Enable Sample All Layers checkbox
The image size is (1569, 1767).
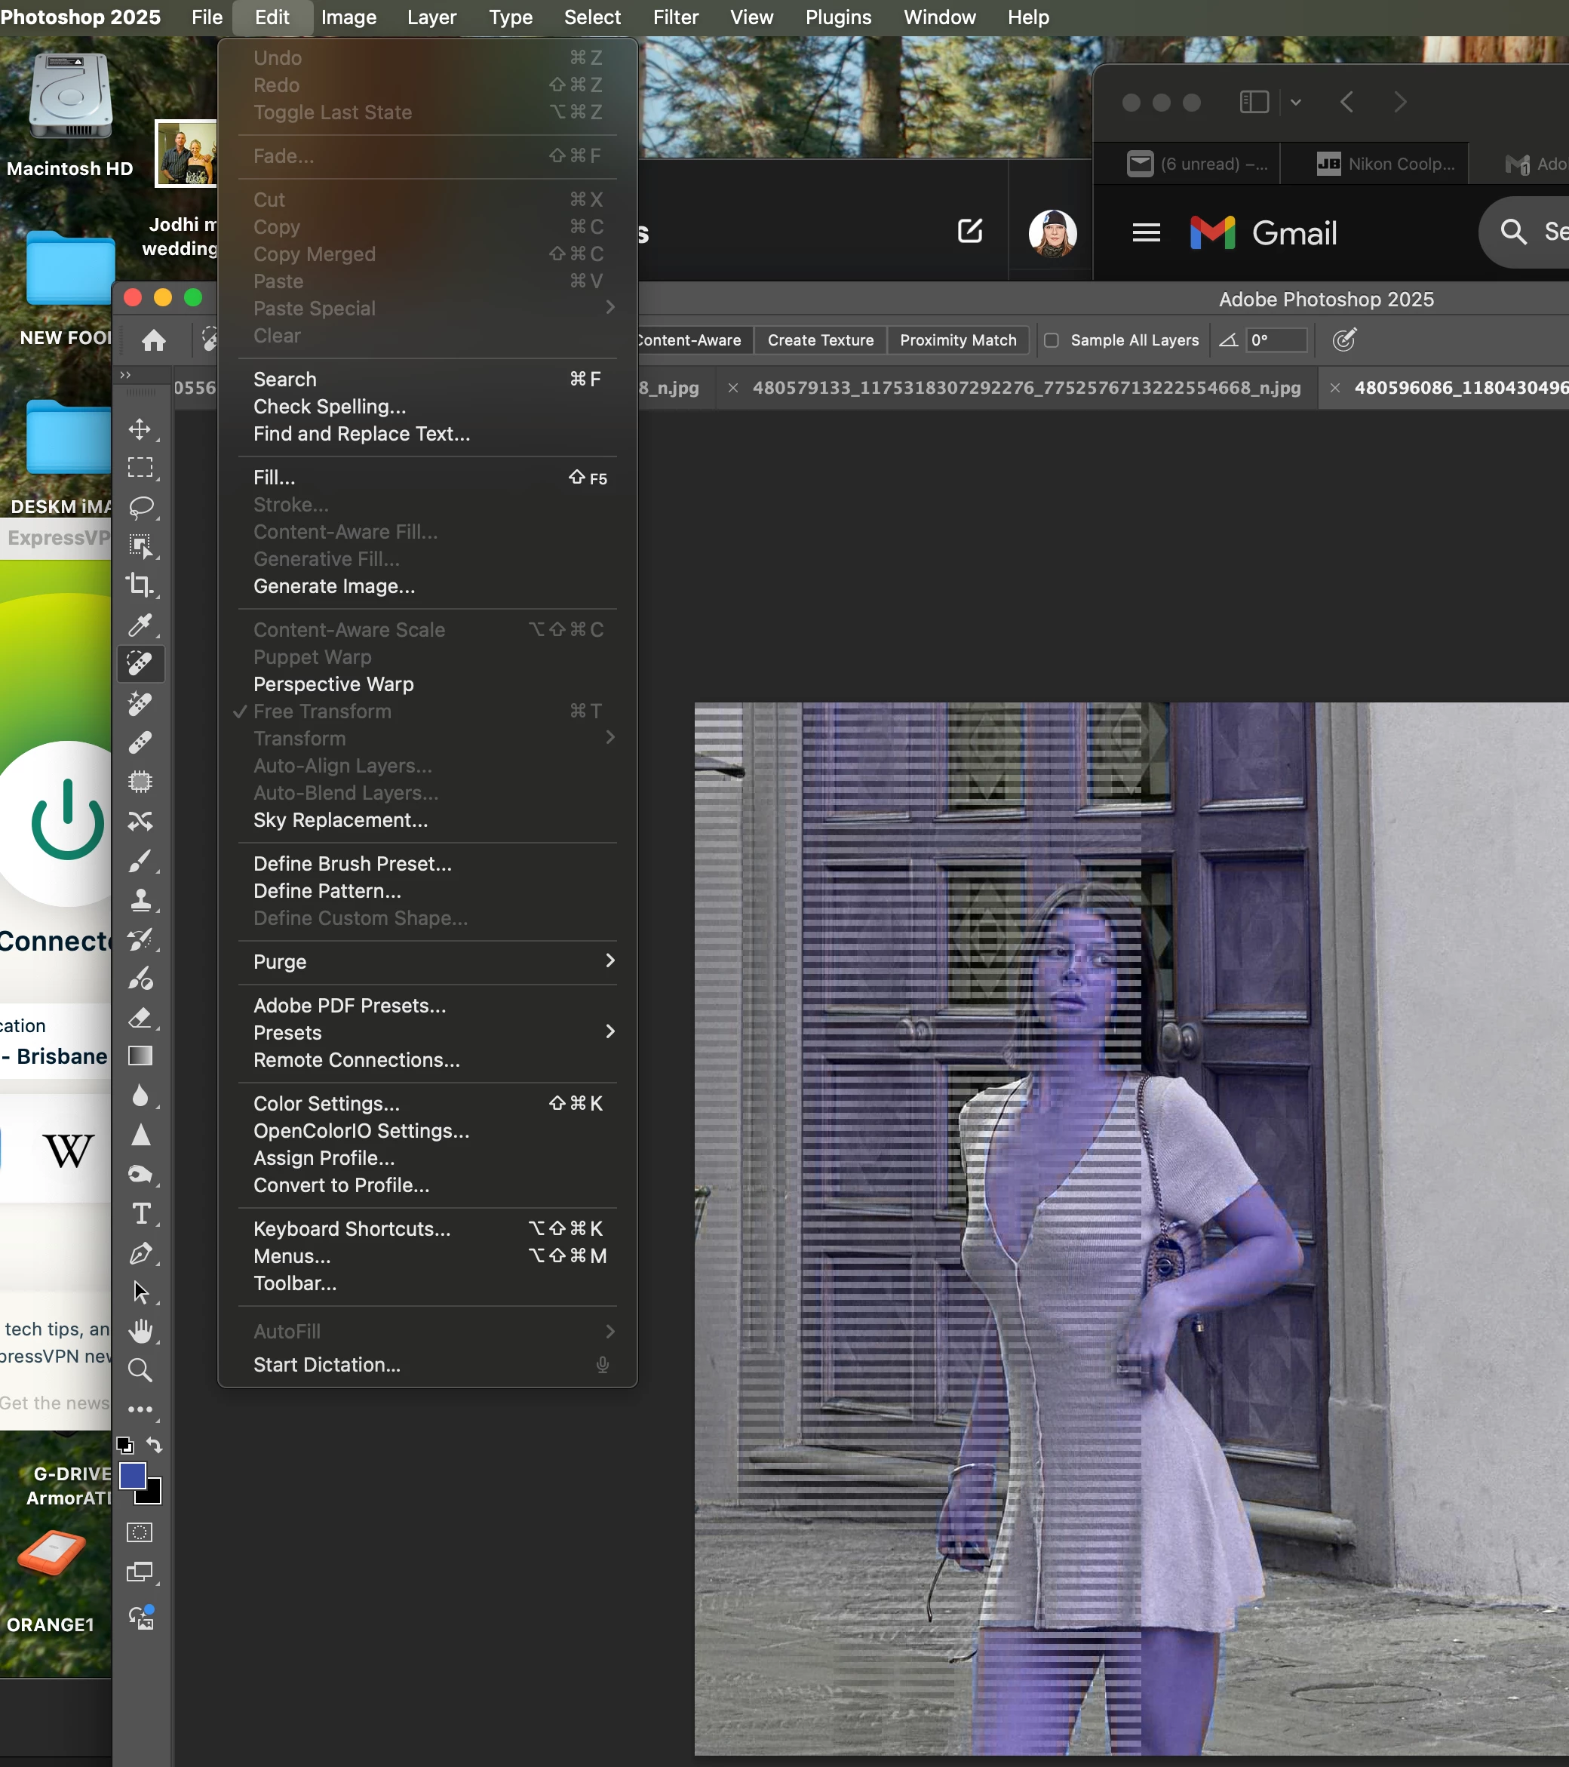(x=1052, y=340)
